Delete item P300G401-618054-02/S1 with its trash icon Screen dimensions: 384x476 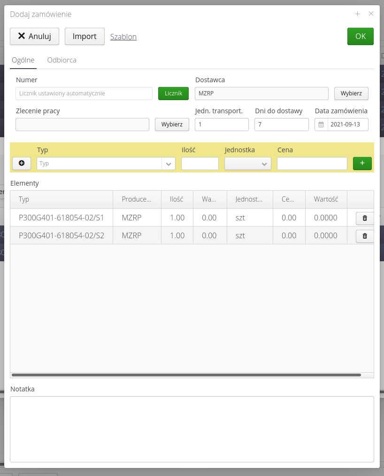pyautogui.click(x=365, y=218)
